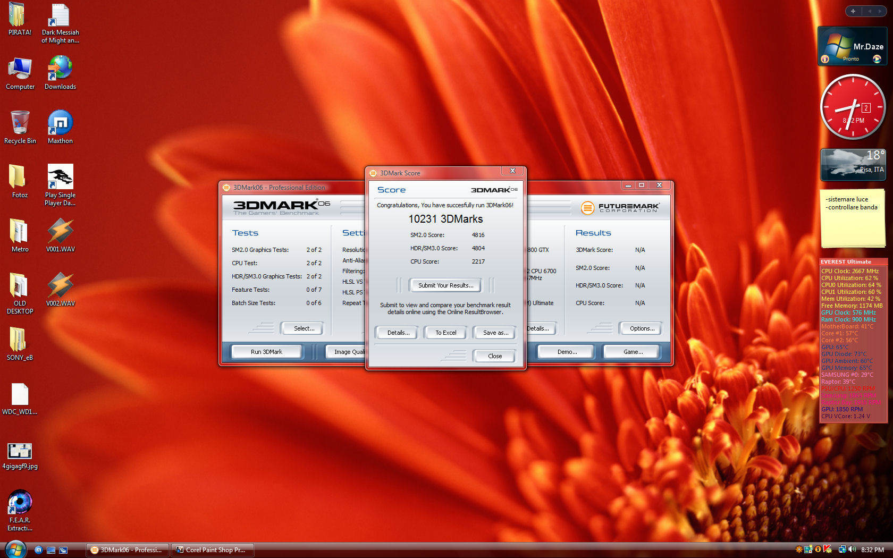893x558 pixels.
Task: Launch the Maxthon browser desktop shortcut
Action: (x=60, y=128)
